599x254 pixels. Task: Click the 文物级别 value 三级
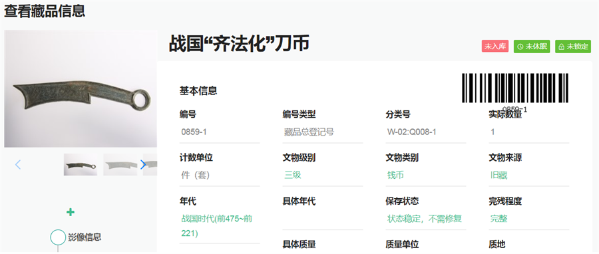tap(293, 176)
